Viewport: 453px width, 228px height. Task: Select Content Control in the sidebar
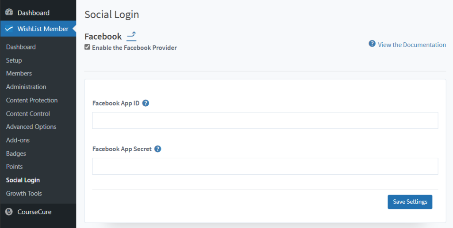point(28,113)
